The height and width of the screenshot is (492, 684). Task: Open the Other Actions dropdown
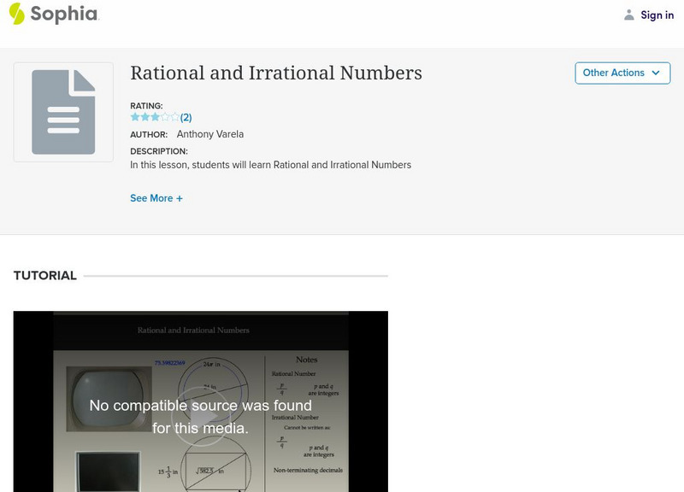[622, 73]
